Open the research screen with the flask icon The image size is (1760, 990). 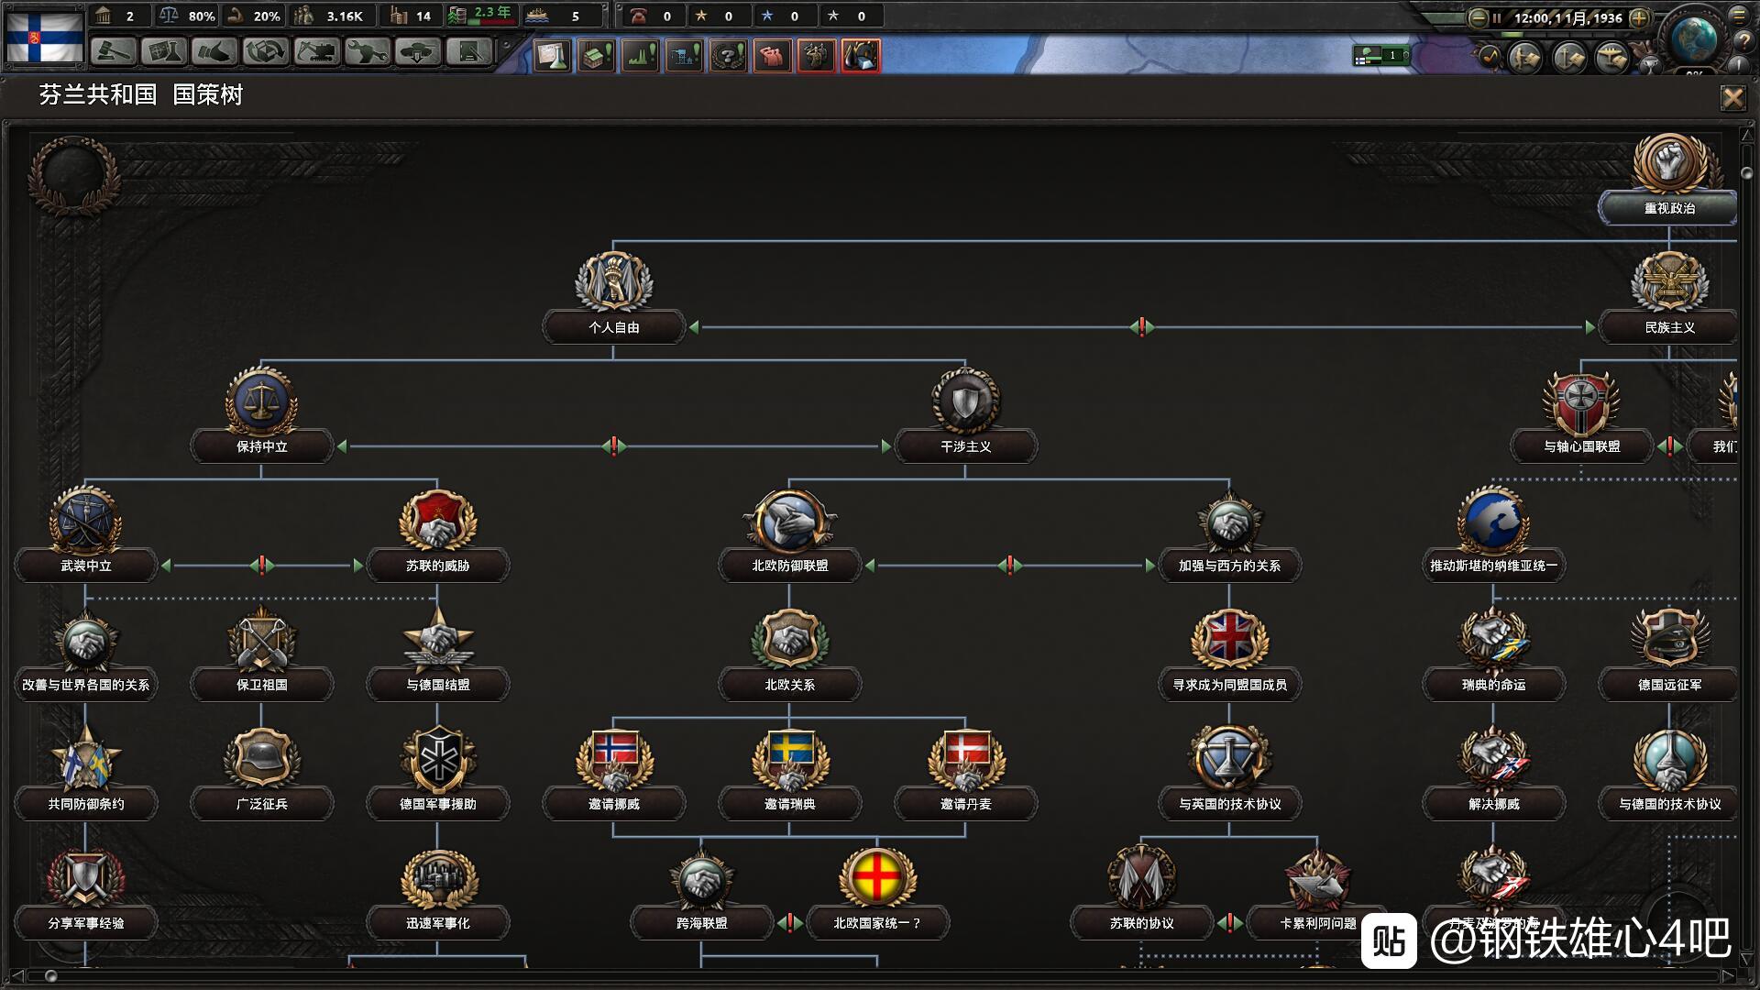coord(165,52)
